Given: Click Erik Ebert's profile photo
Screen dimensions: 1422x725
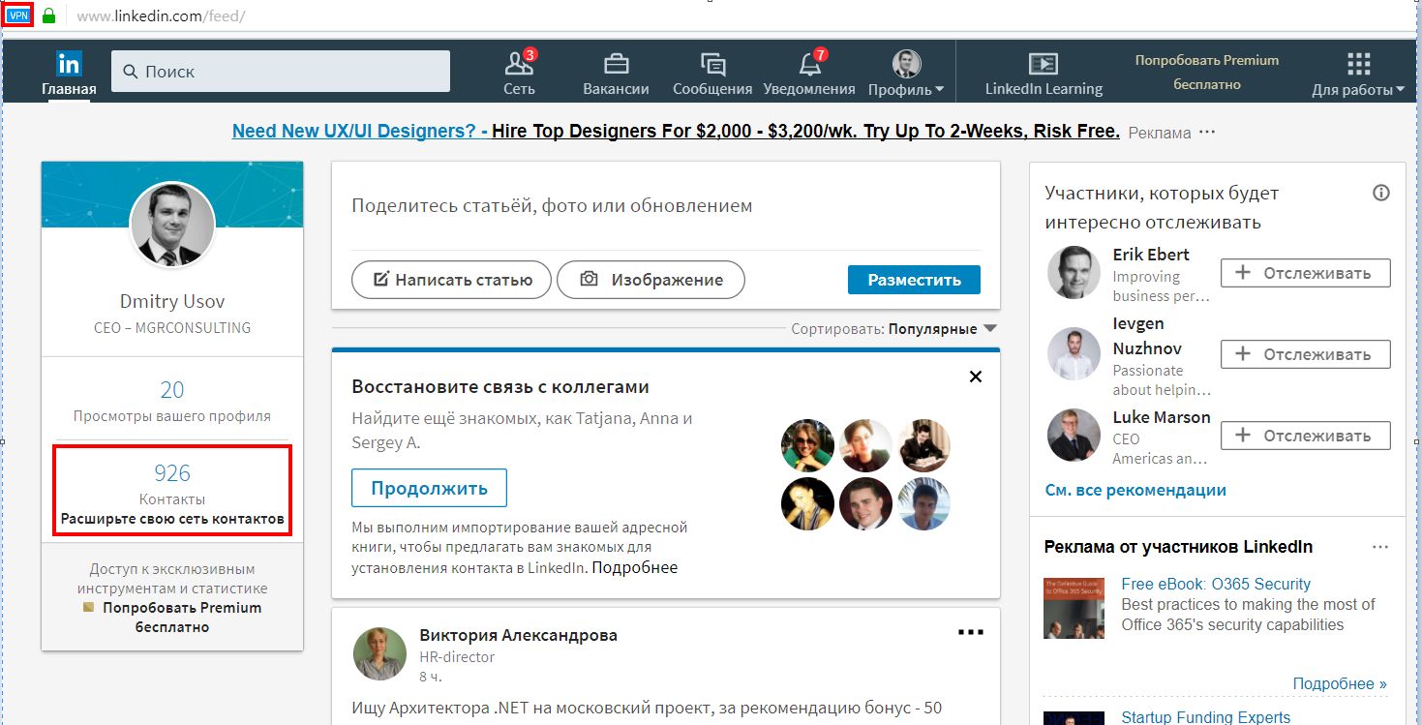Looking at the screenshot, I should pyautogui.click(x=1074, y=272).
